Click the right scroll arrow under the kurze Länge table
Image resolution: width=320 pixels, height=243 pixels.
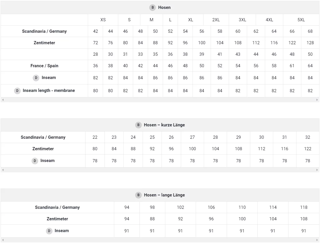pos(317,170)
